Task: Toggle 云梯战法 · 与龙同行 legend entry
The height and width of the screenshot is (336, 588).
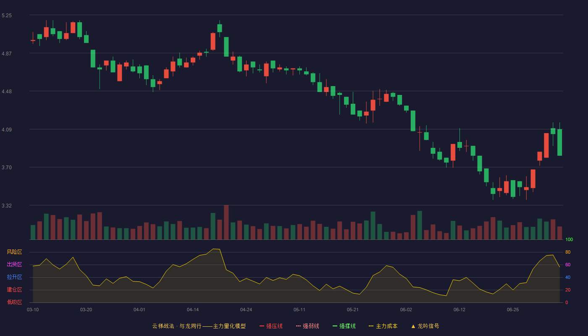Action: click(x=199, y=326)
